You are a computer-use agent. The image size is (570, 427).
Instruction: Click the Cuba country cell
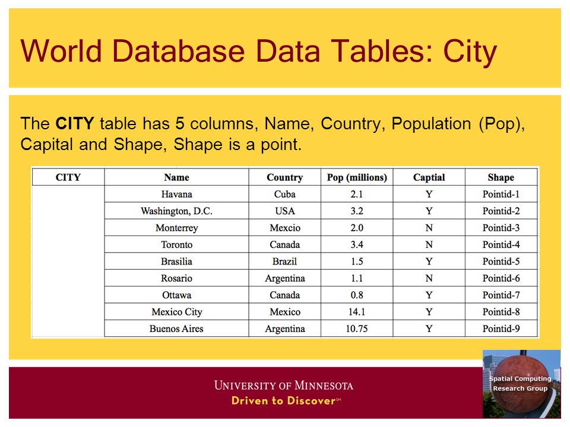coord(284,195)
